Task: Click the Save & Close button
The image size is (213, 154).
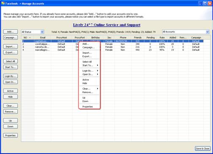Action: tap(202, 148)
